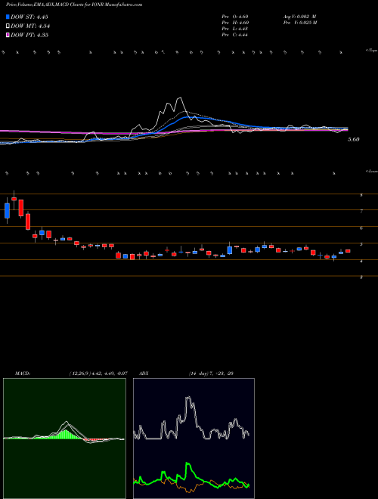Screen dimensions: 378x499
Task: Click the ADX '(14 day)' values text
Action: (211, 373)
